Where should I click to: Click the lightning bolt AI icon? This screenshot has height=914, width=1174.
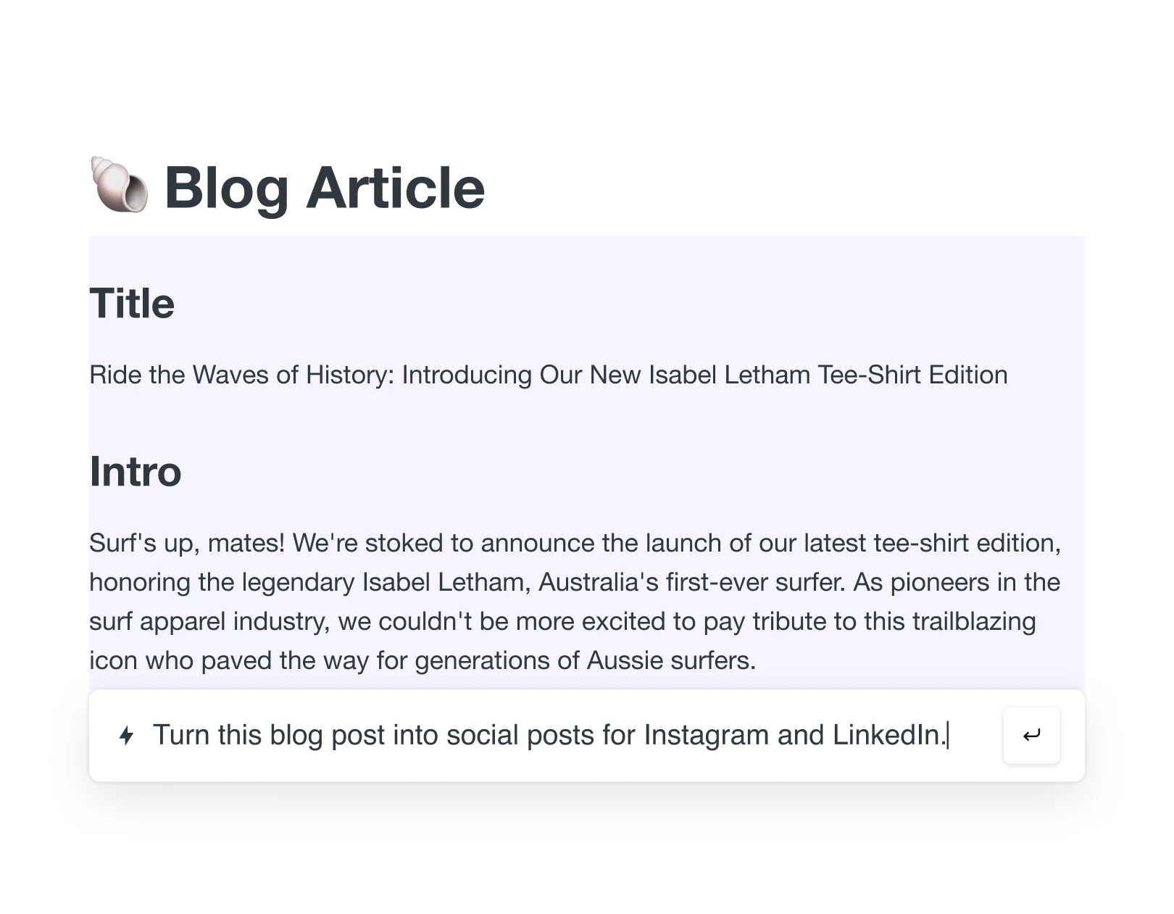(x=127, y=736)
